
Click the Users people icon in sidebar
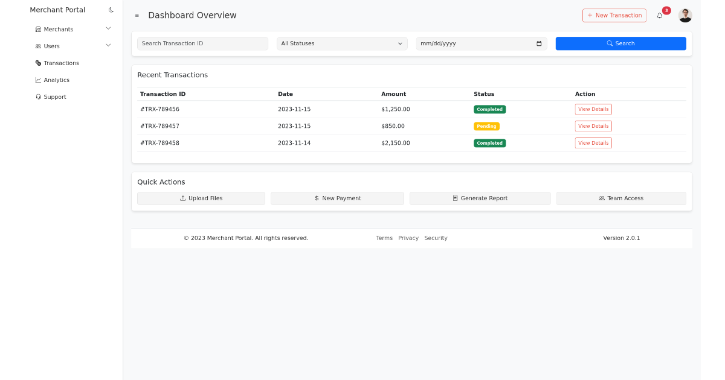(x=38, y=46)
